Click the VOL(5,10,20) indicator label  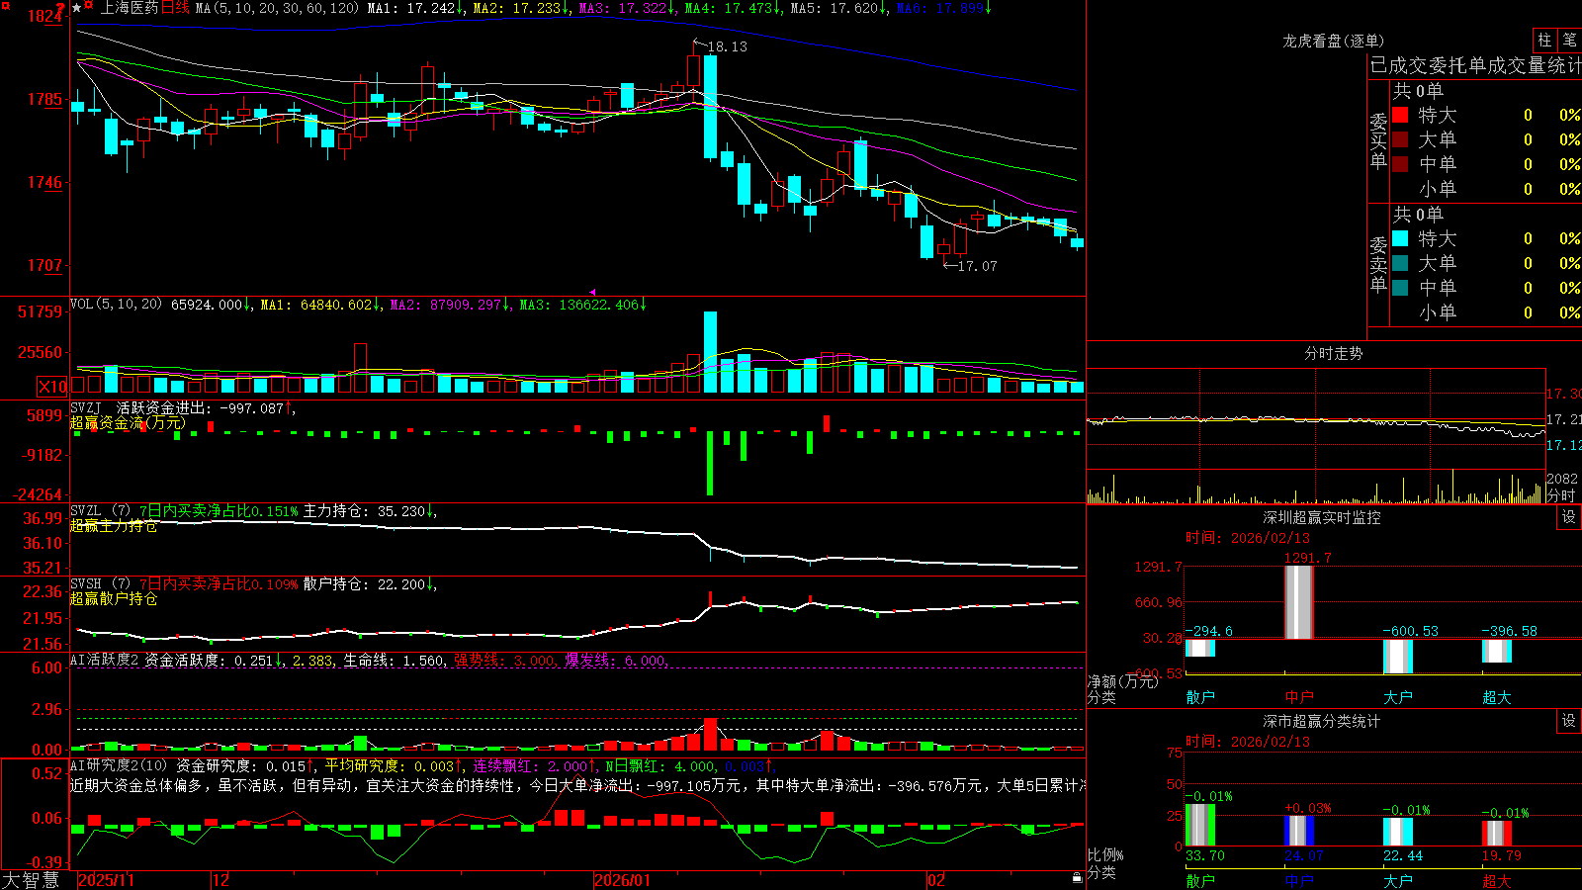[117, 304]
